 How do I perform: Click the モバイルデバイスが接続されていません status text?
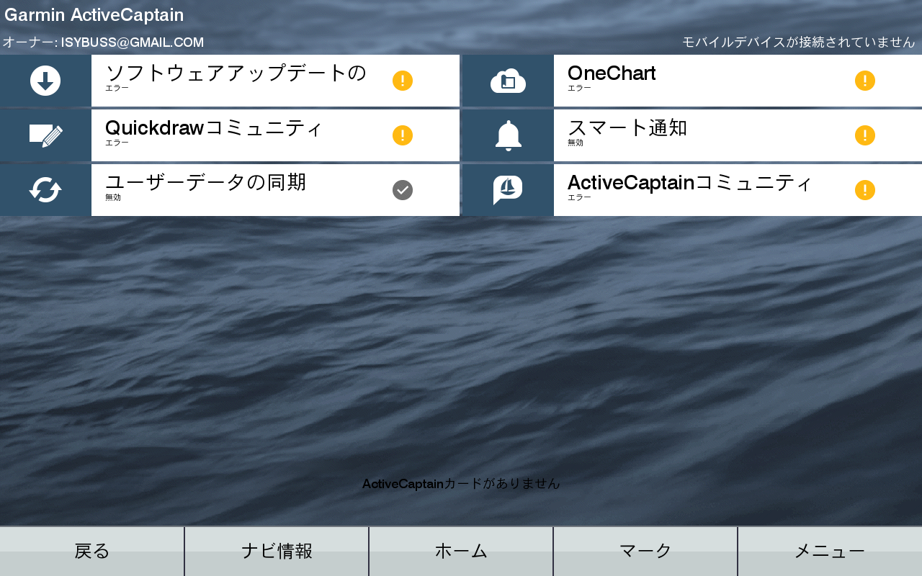pyautogui.click(x=798, y=42)
